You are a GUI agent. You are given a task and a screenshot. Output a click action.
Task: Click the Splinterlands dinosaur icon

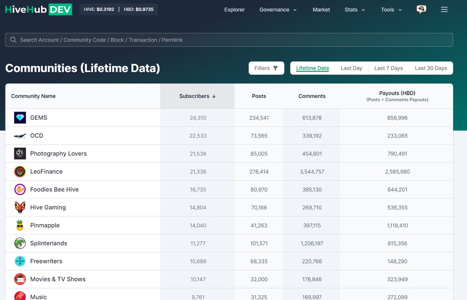tap(20, 243)
